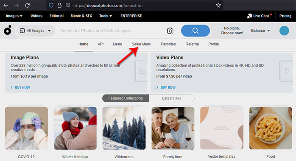Screen dimensions: 296x165
Task: Switch to Featured Collections toggle
Action: (126, 98)
